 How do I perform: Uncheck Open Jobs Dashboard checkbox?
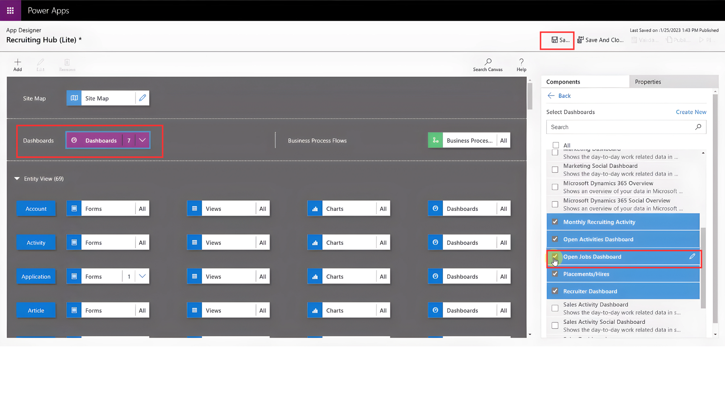(555, 256)
